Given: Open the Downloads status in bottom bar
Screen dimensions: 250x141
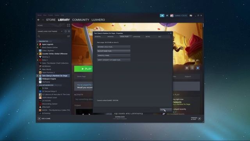Looking at the screenshot, I should click(x=120, y=117).
